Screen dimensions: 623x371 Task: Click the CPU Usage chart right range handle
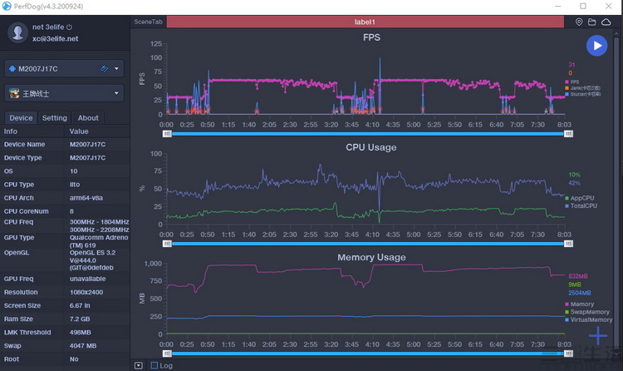click(x=568, y=244)
